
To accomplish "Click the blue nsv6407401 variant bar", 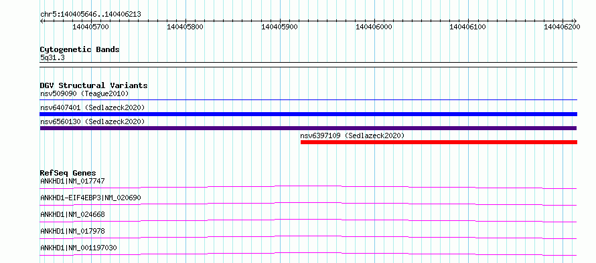I will pyautogui.click(x=308, y=114).
